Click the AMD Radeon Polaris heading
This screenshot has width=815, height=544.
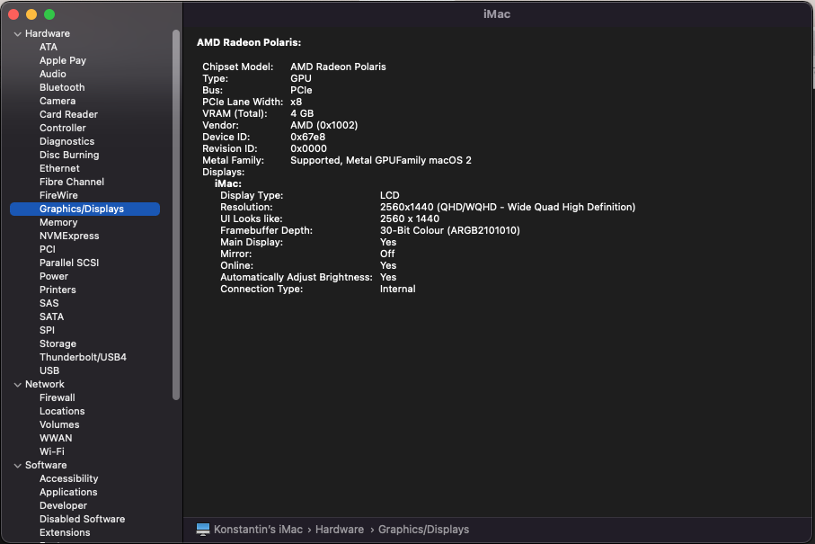[249, 42]
